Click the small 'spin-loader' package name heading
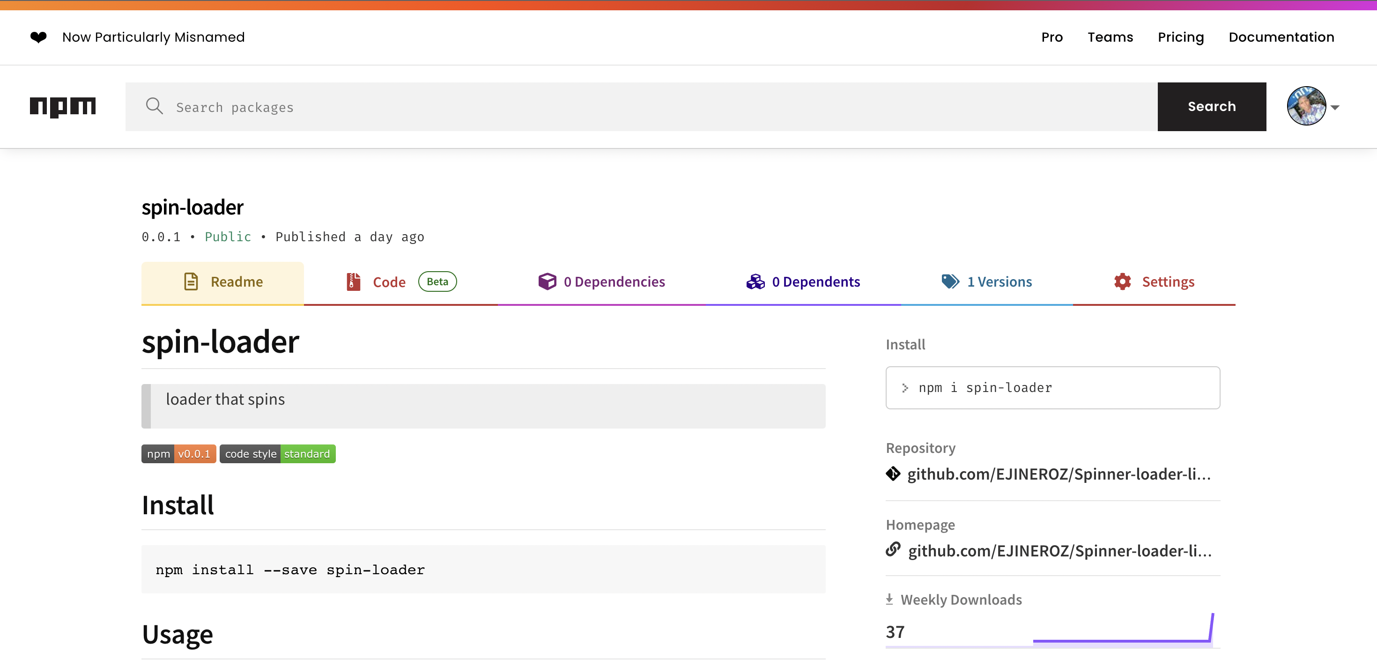Viewport: 1377px width, 666px height. (x=192, y=207)
